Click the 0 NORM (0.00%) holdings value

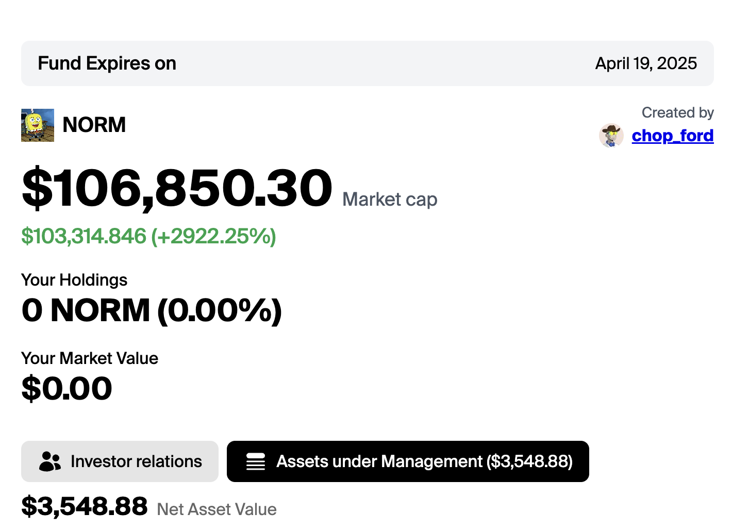tap(152, 310)
